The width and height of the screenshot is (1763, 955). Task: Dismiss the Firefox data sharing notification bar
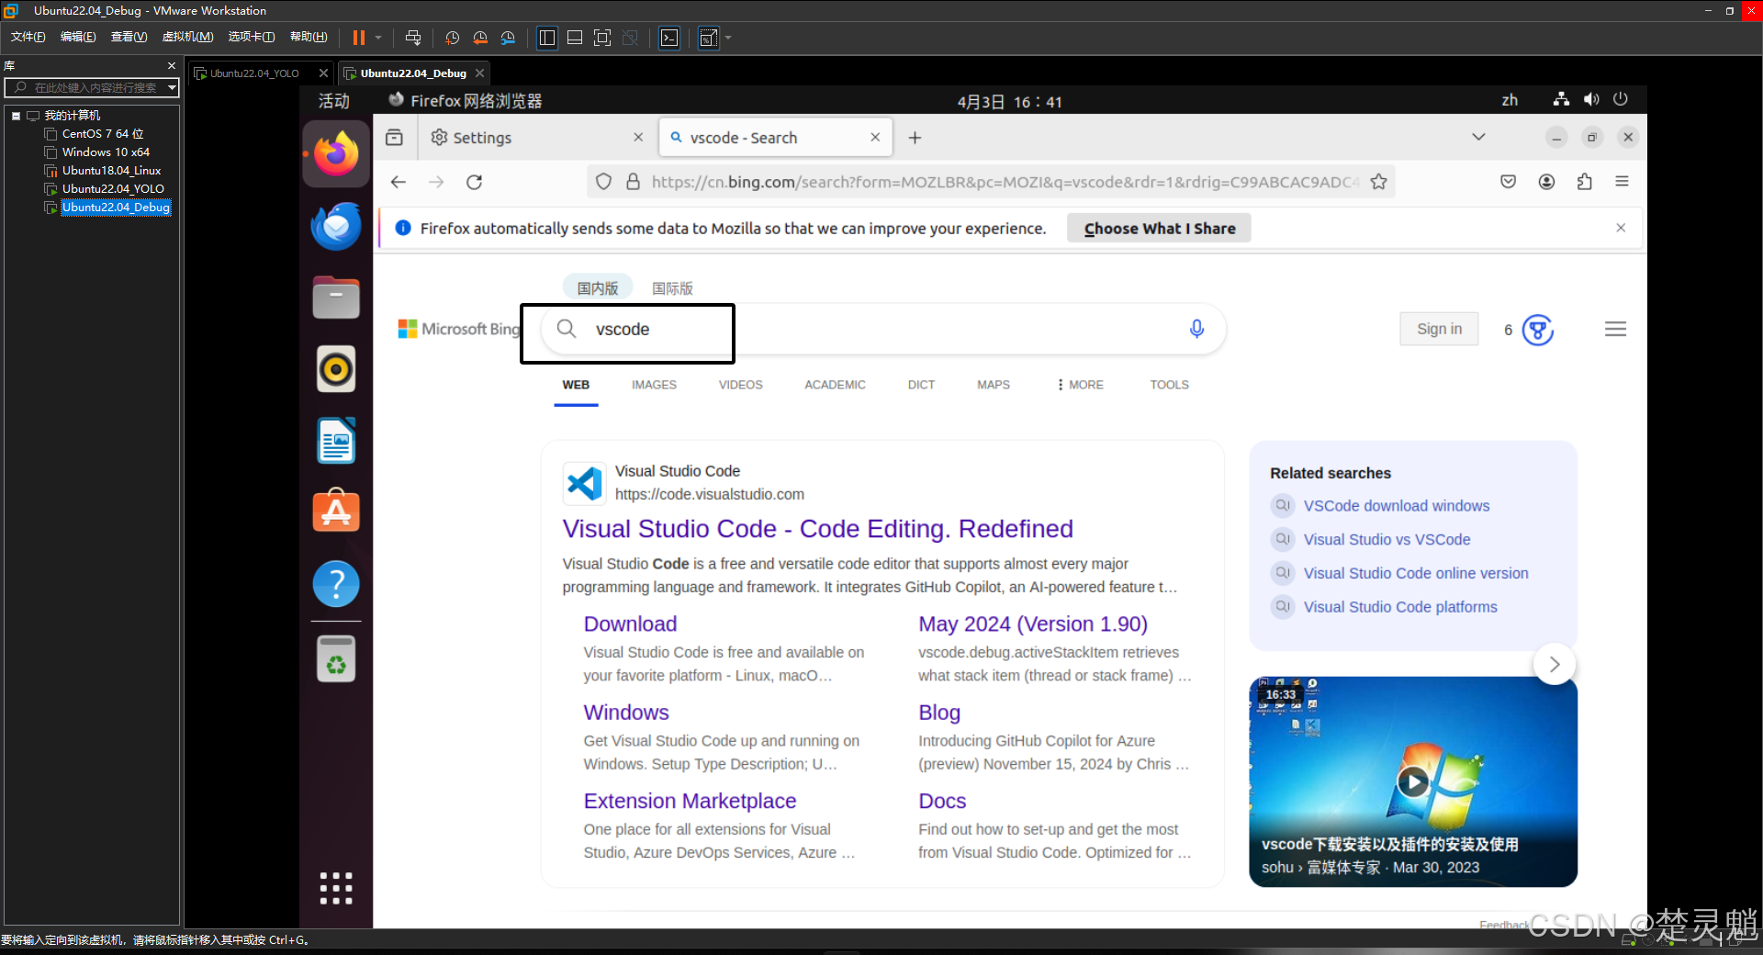tap(1621, 228)
